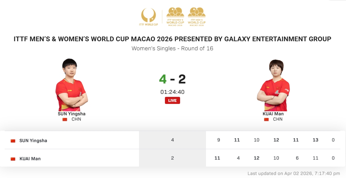Click the Last updated timestamp text
This screenshot has height=178, width=346.
point(293,174)
